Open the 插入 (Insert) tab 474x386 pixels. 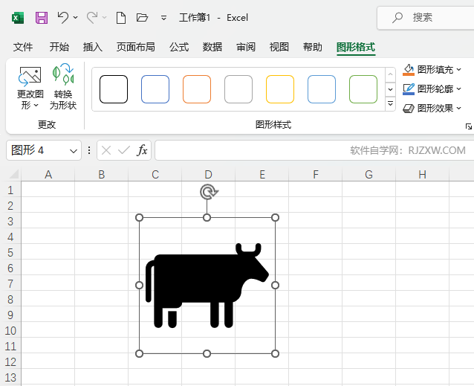93,47
